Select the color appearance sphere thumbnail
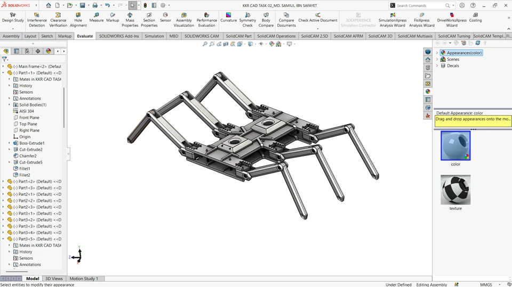 [455, 145]
